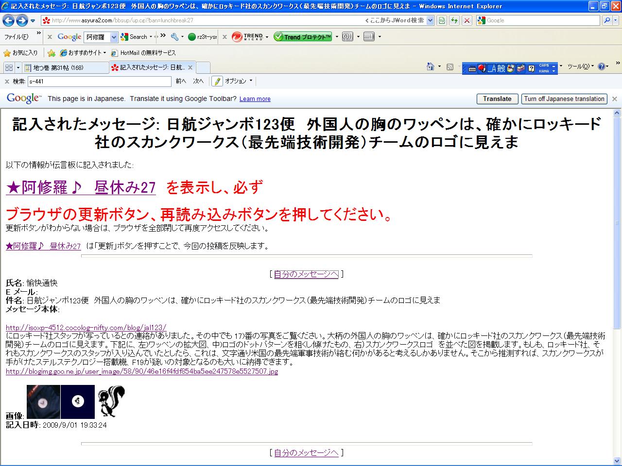This screenshot has height=466, width=622.
Task: Open the Trend Micro dropdown arrow
Action: click(x=267, y=37)
